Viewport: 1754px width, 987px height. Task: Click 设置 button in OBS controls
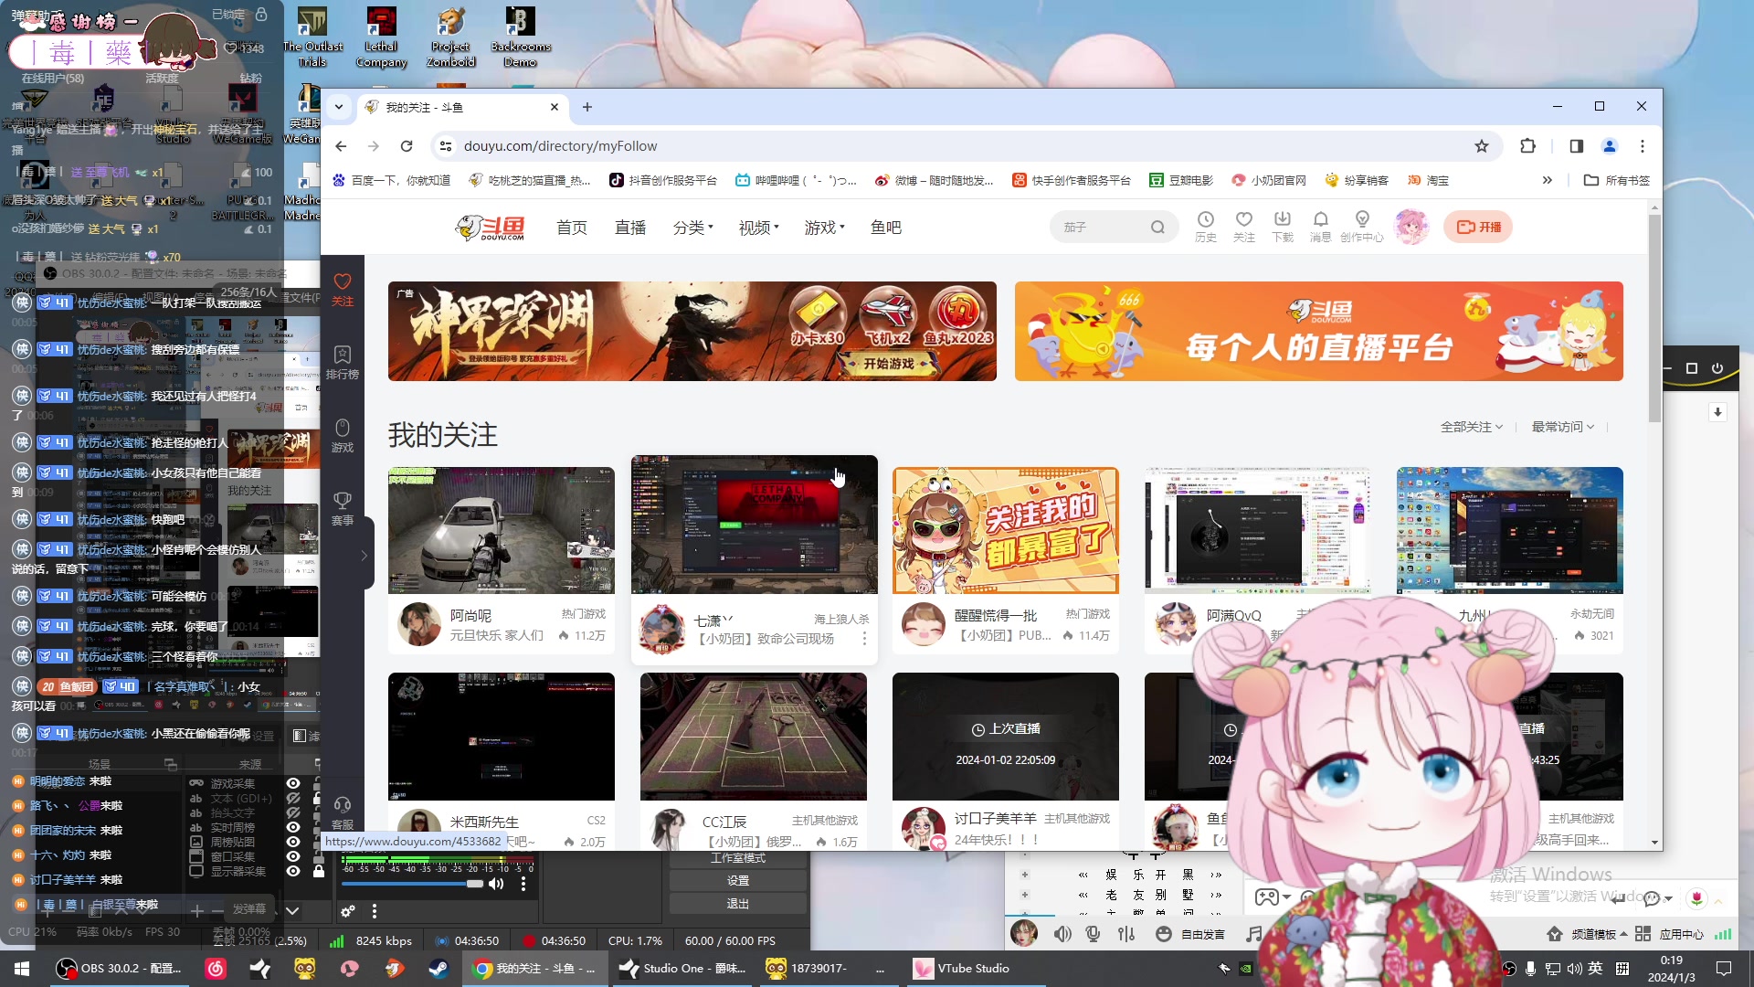pos(738,880)
